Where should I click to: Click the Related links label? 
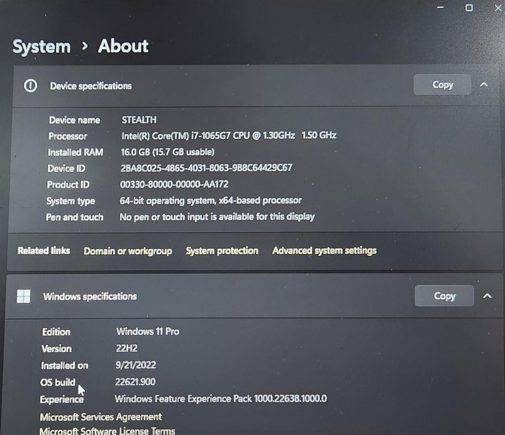coord(43,251)
